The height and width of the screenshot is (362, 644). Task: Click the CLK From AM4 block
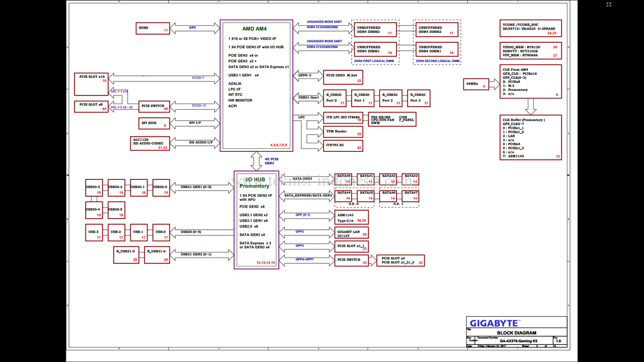coord(531,81)
